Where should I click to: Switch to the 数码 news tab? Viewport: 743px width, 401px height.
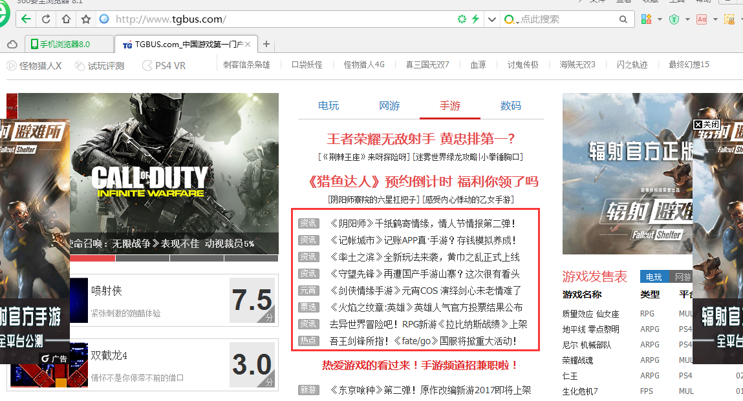tap(510, 105)
